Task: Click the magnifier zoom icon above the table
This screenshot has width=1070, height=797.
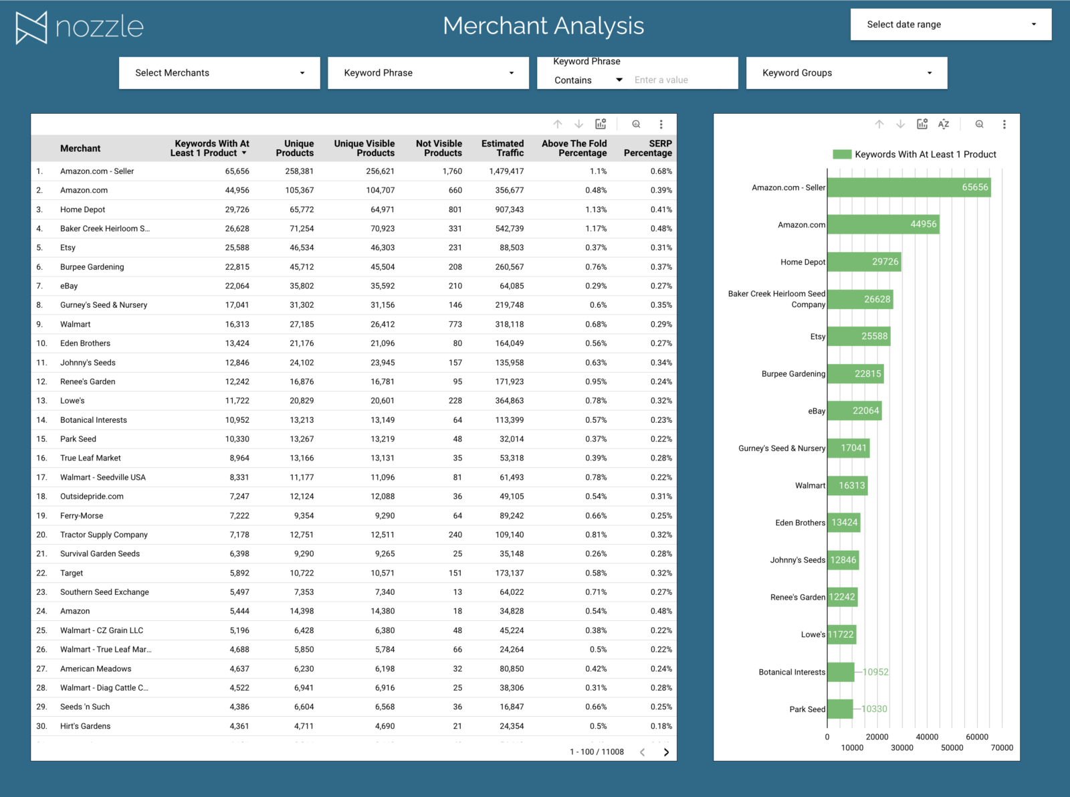Action: pyautogui.click(x=635, y=124)
